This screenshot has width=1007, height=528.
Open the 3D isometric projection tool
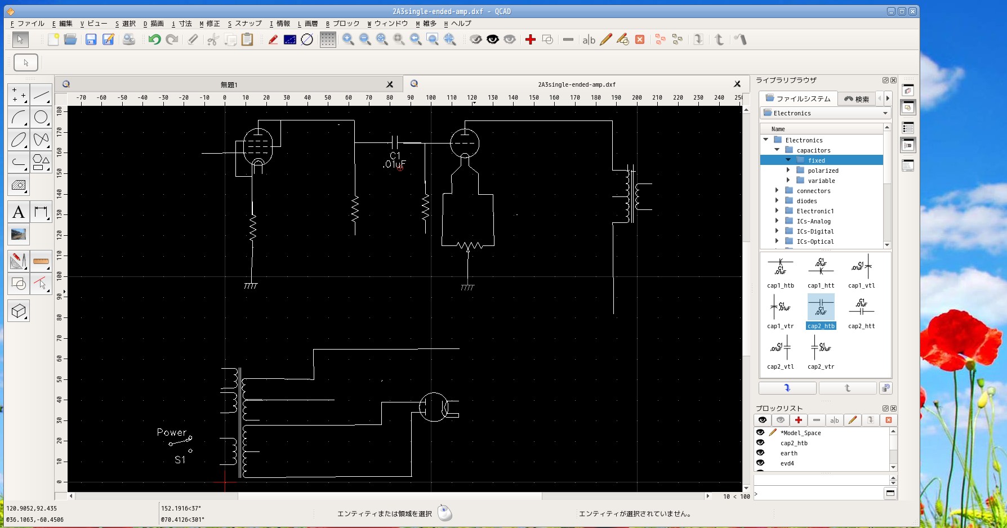click(19, 311)
